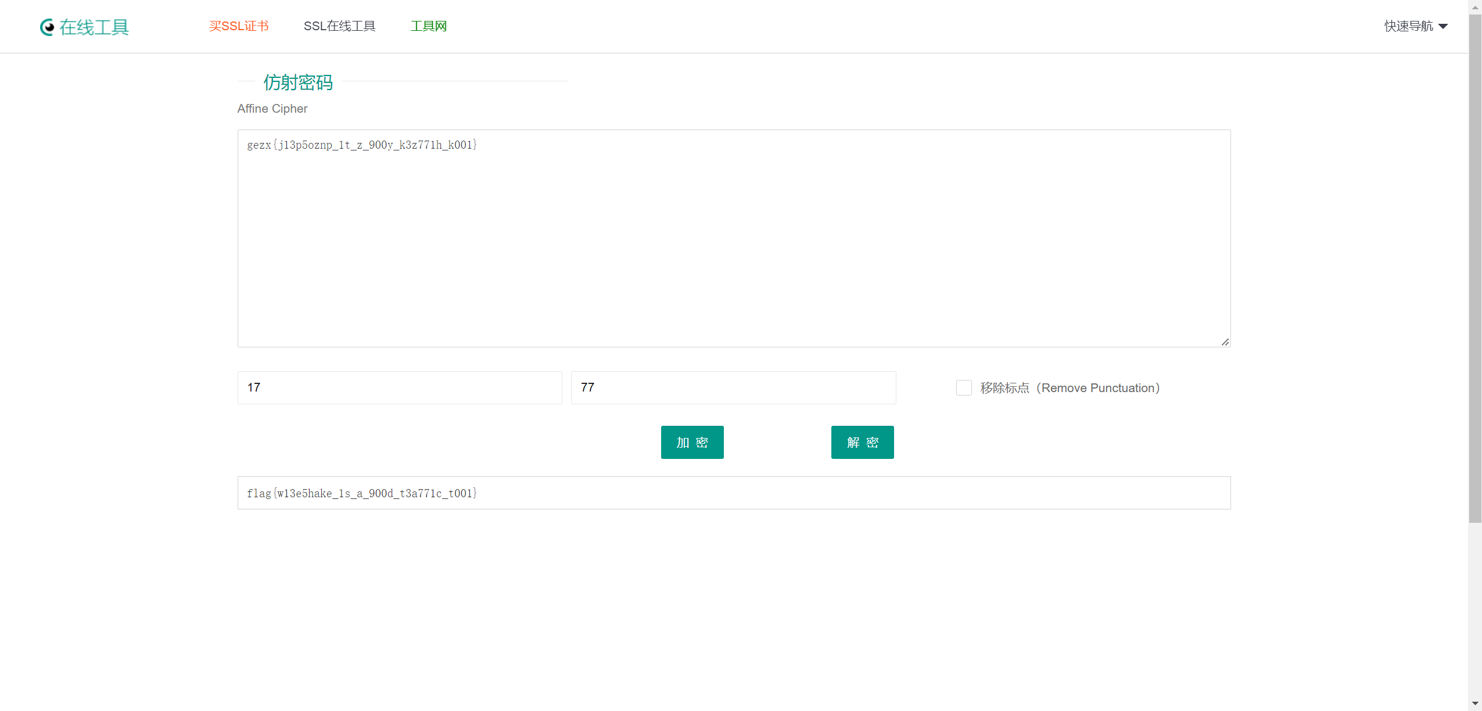Screen dimensions: 1482x711
Task: Open the 买SSL证书 link
Action: (239, 26)
